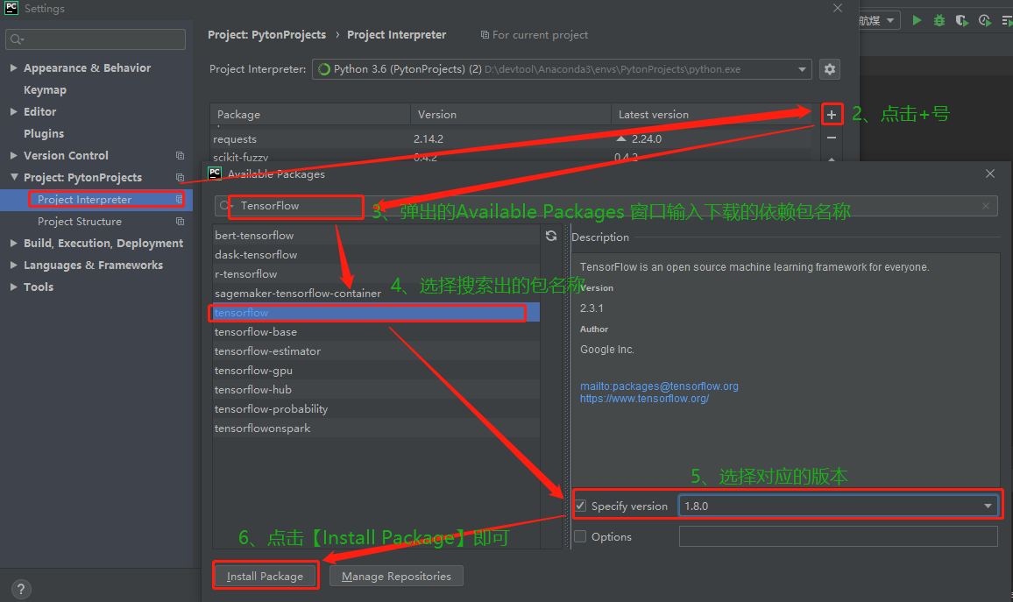Open the Plugins settings page

pyautogui.click(x=44, y=134)
